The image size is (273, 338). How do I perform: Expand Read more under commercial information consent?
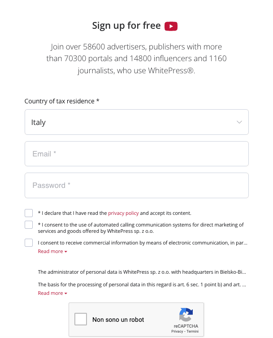click(52, 252)
